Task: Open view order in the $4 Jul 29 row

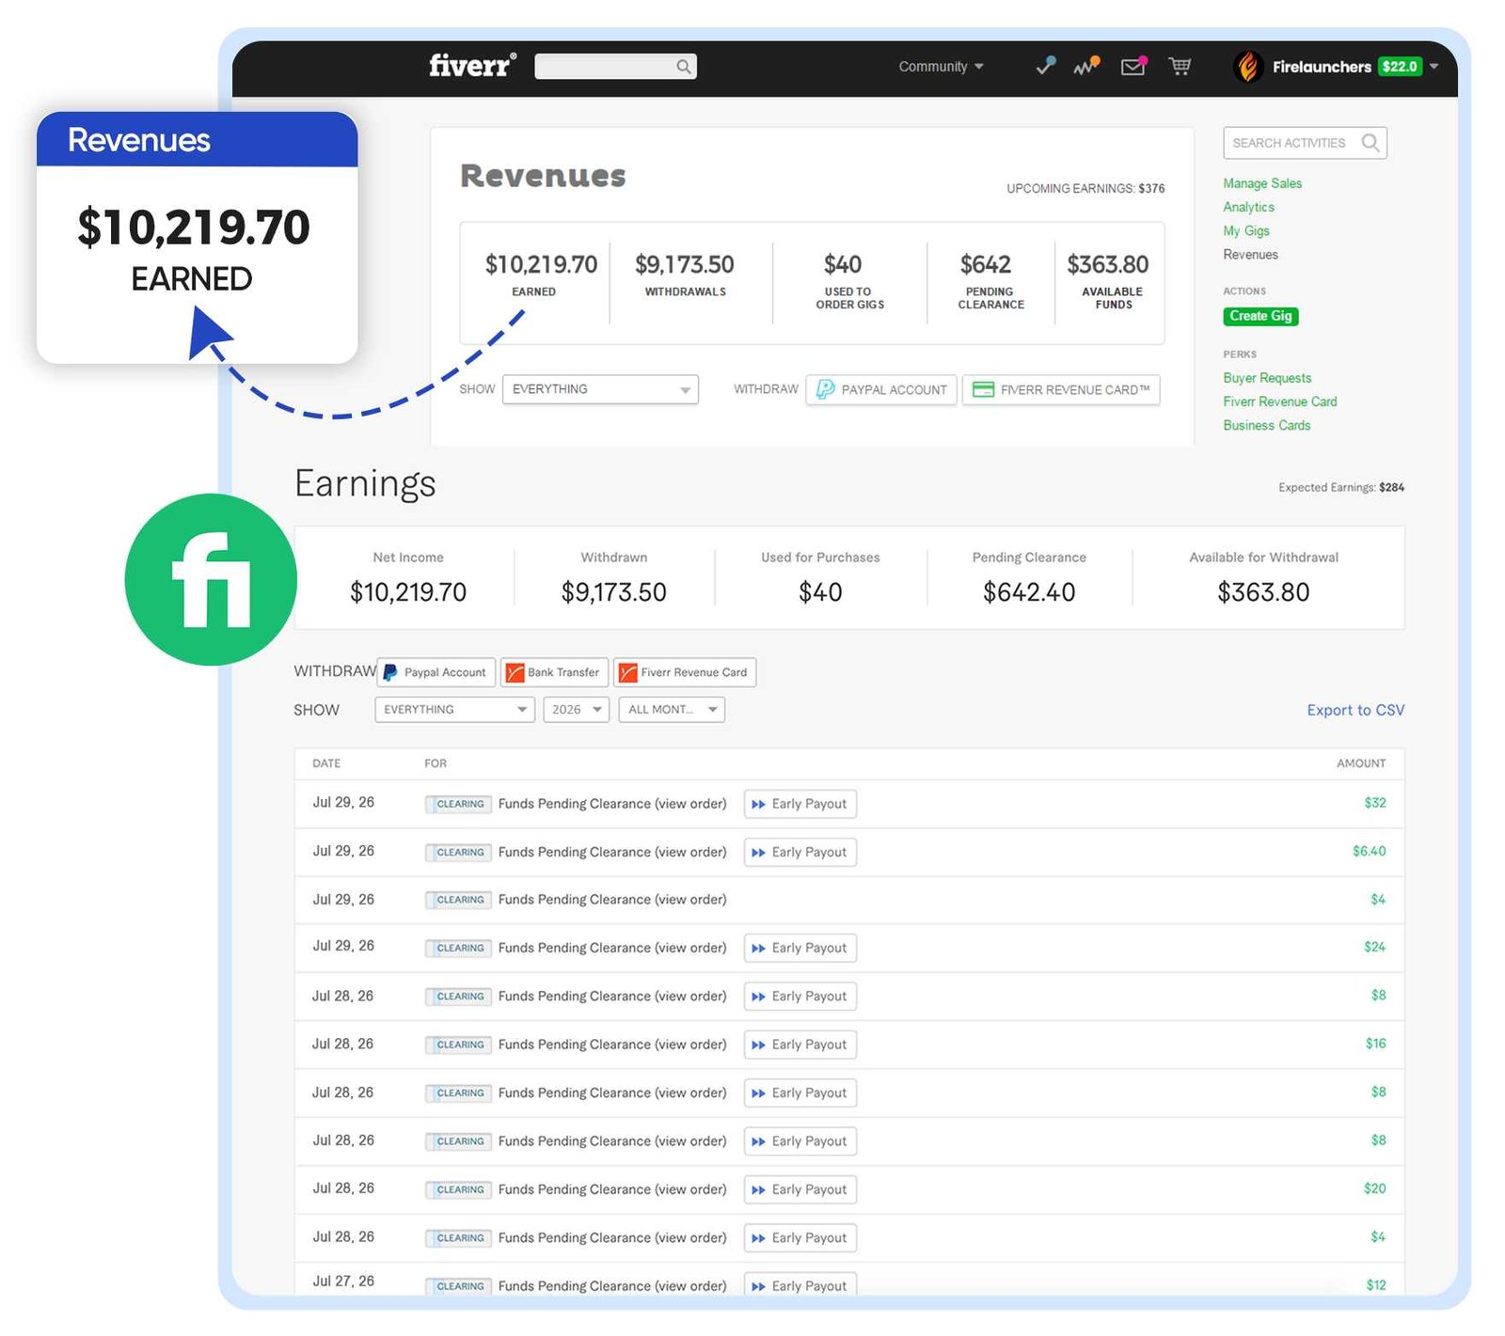Action: pos(690,900)
